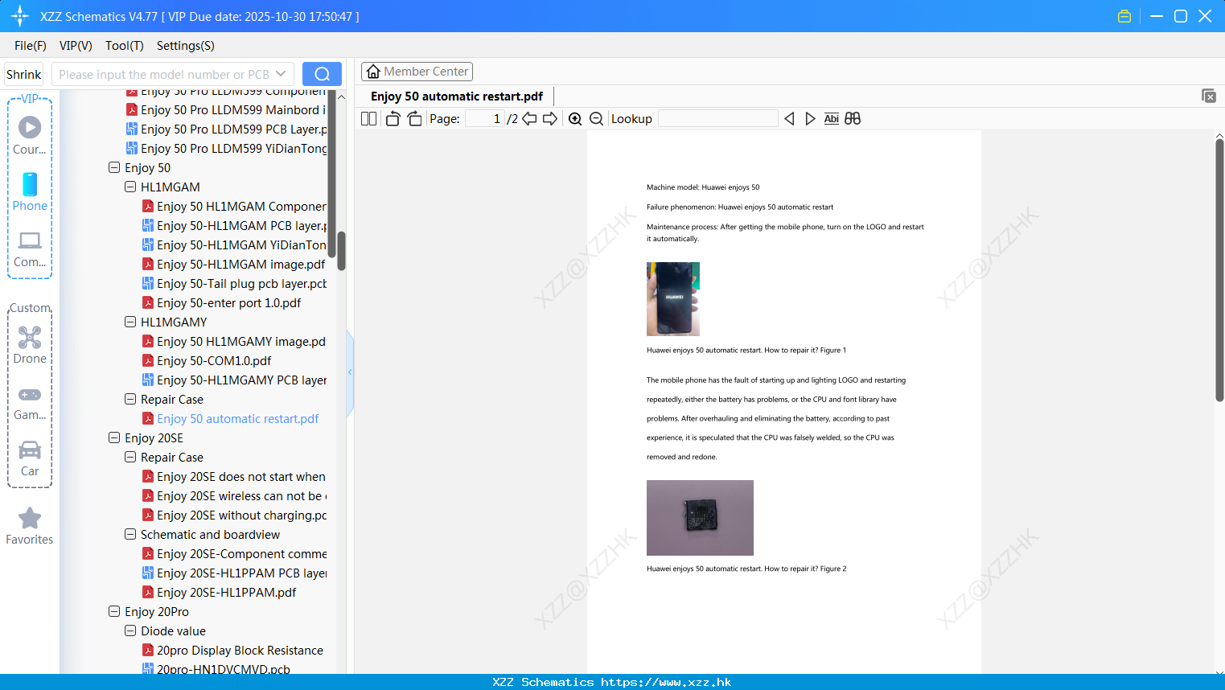The image size is (1225, 690).
Task: Collapse the Enjoy 20Pro node
Action: pos(114,612)
